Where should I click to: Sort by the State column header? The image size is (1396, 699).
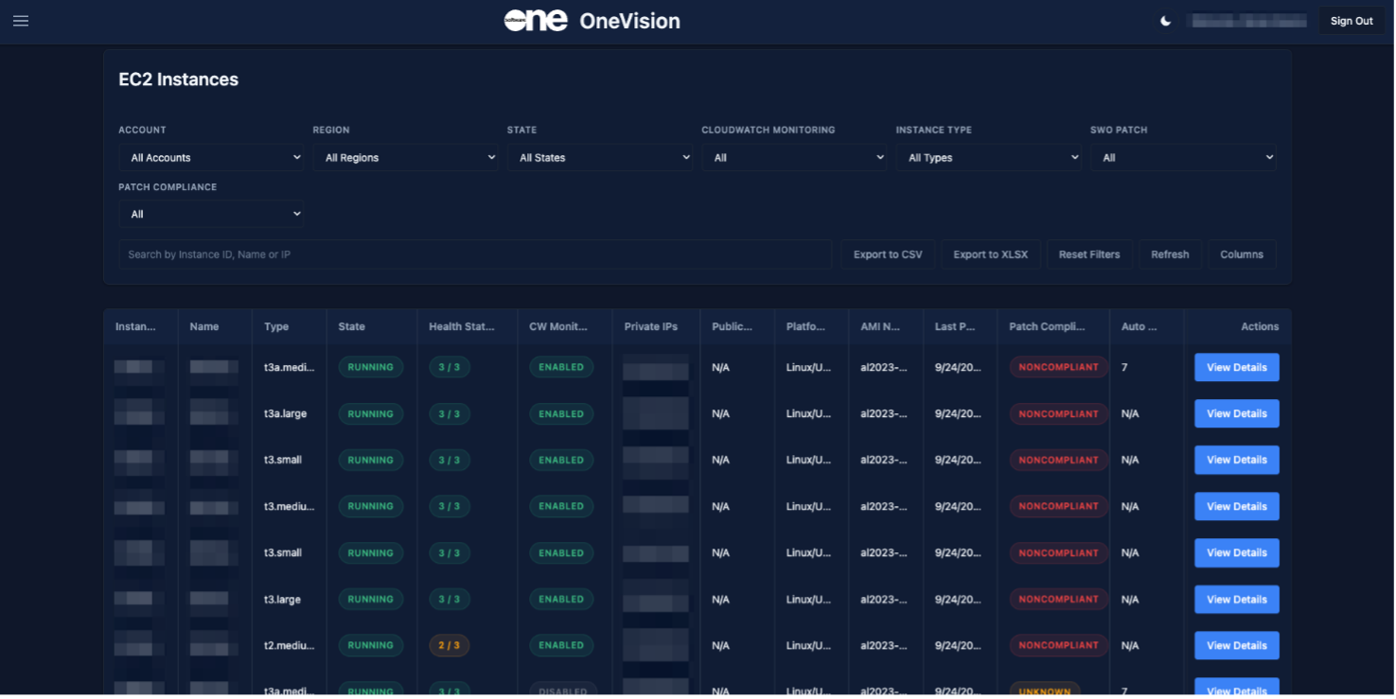click(x=352, y=326)
